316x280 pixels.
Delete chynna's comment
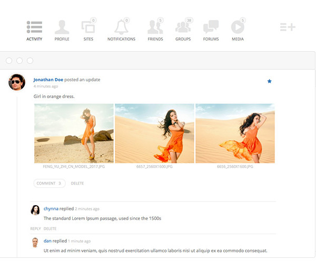click(50, 229)
